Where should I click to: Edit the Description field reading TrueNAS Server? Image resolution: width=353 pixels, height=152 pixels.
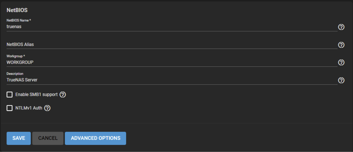coord(170,80)
